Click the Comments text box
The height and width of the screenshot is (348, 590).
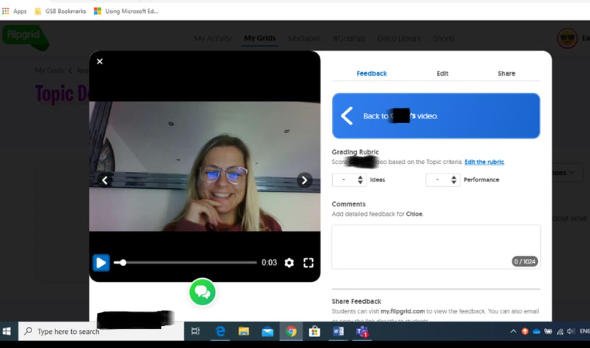click(x=436, y=246)
